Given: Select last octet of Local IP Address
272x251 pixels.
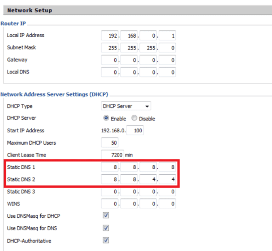Looking at the screenshot, I should click(168, 36).
